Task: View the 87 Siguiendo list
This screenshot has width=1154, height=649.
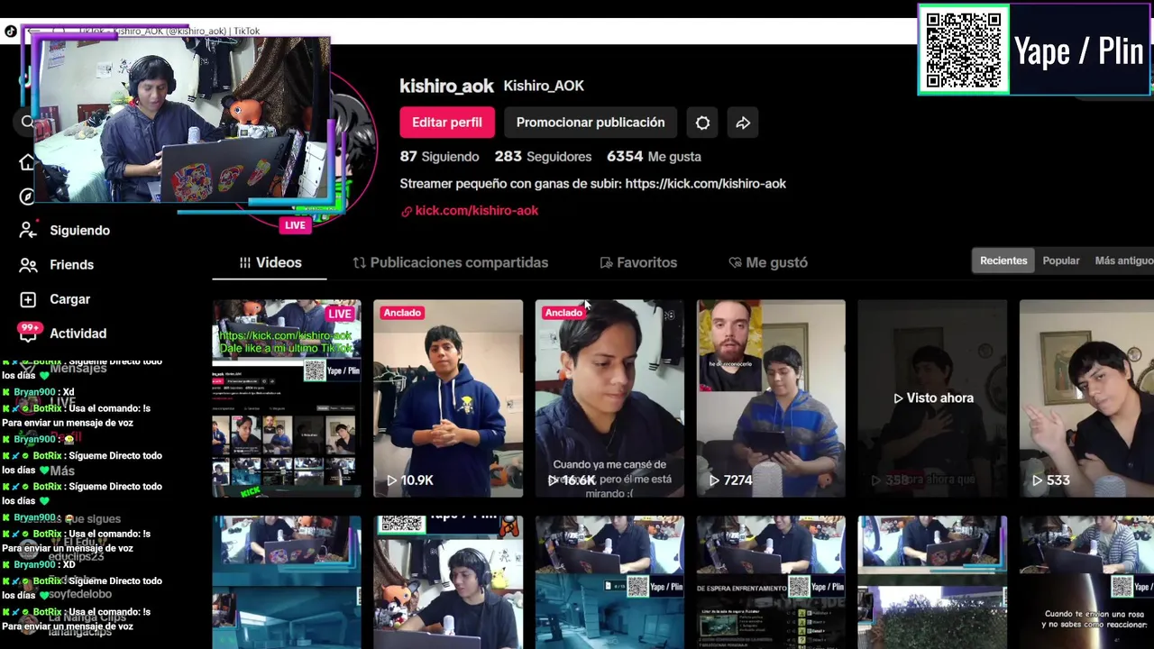Action: (439, 156)
